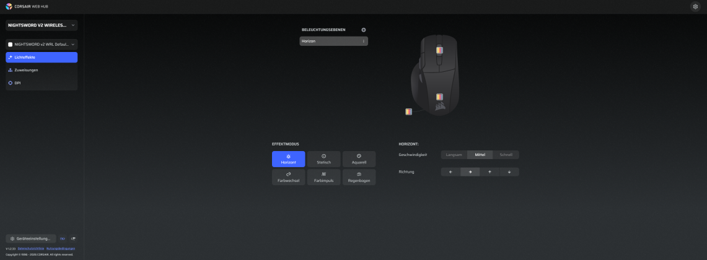The width and height of the screenshot is (707, 260).
Task: Open Geräteeinstellungen button
Action: [x=30, y=238]
